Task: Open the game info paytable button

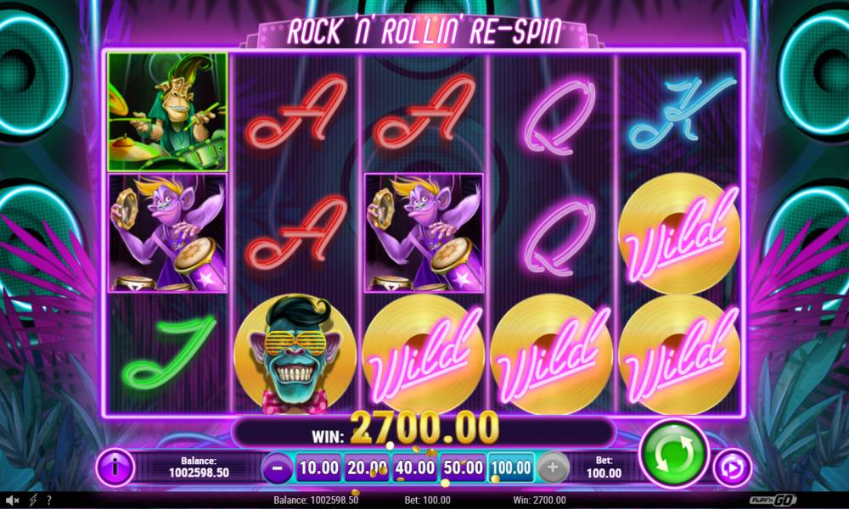Action: [x=115, y=467]
